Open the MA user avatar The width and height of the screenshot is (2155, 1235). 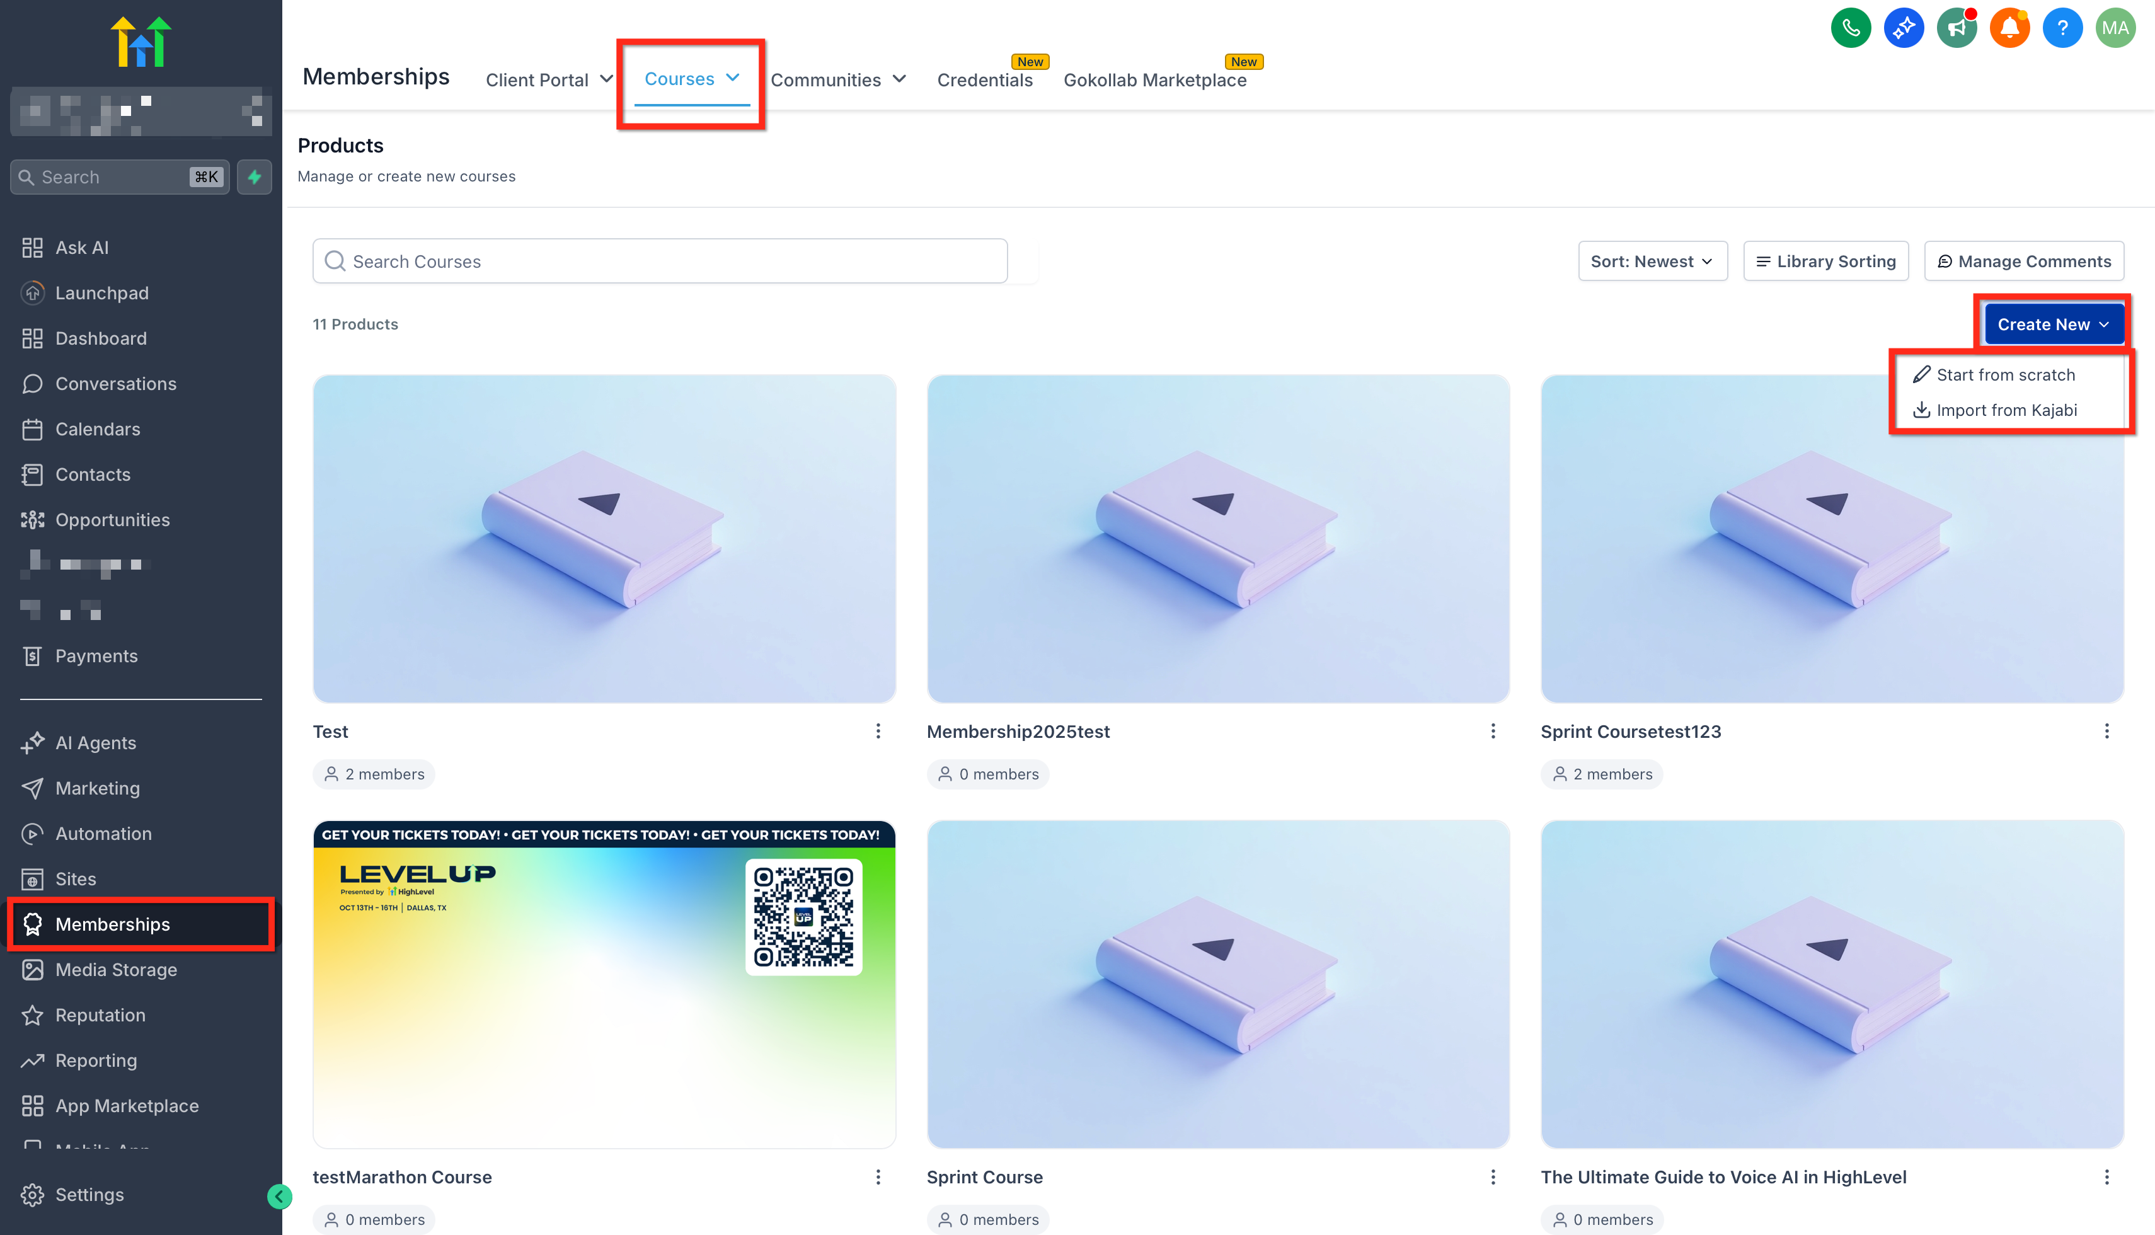pos(2114,29)
